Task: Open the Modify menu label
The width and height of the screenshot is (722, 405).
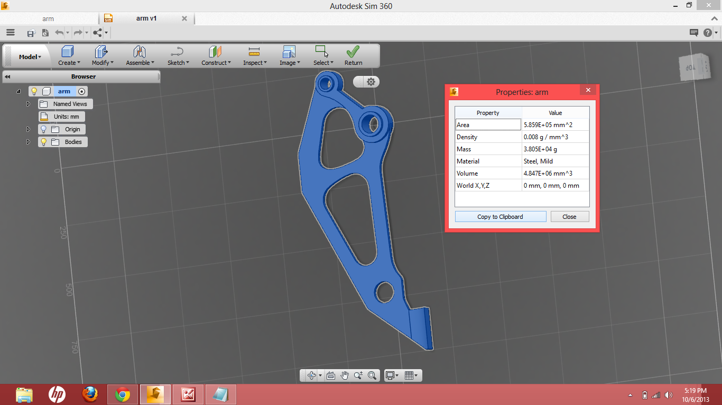Action: pos(103,63)
